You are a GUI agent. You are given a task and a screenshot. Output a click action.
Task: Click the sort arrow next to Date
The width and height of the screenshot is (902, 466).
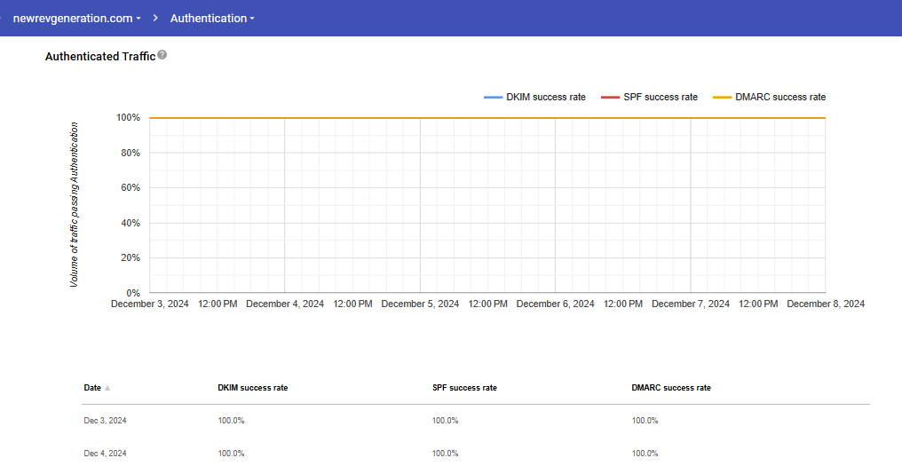[x=107, y=388]
